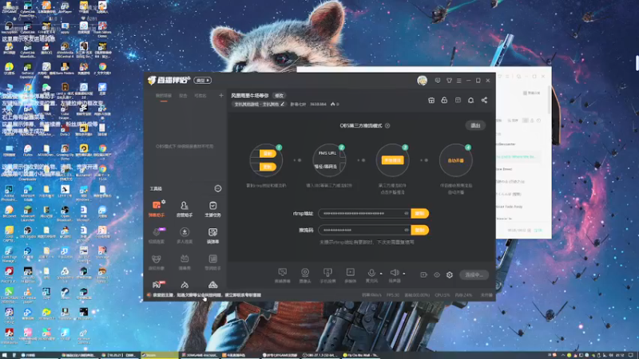The width and height of the screenshot is (639, 359).
Task: Click the record camera icon near connect button
Action: [423, 274]
